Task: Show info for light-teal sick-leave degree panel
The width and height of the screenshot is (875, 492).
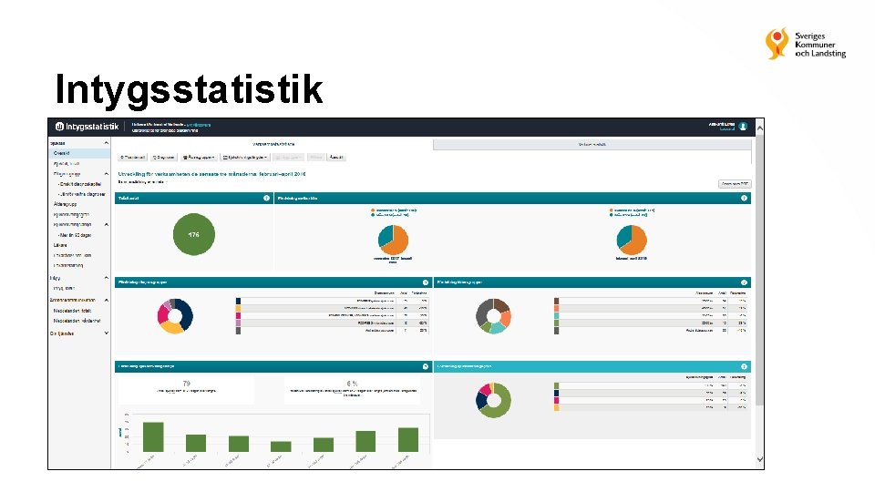Action: tap(744, 366)
